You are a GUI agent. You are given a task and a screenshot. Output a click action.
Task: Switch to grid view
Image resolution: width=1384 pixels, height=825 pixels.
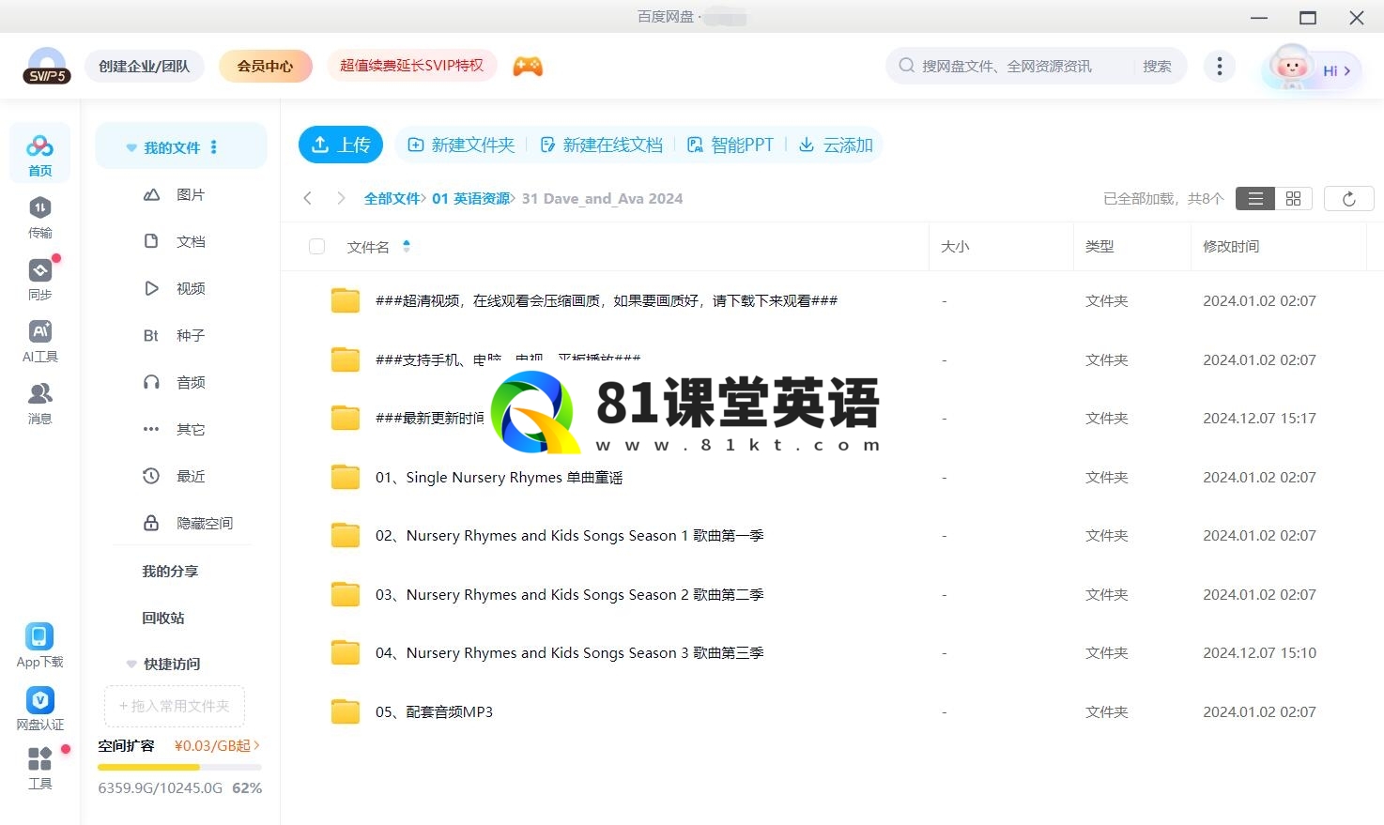click(1293, 198)
